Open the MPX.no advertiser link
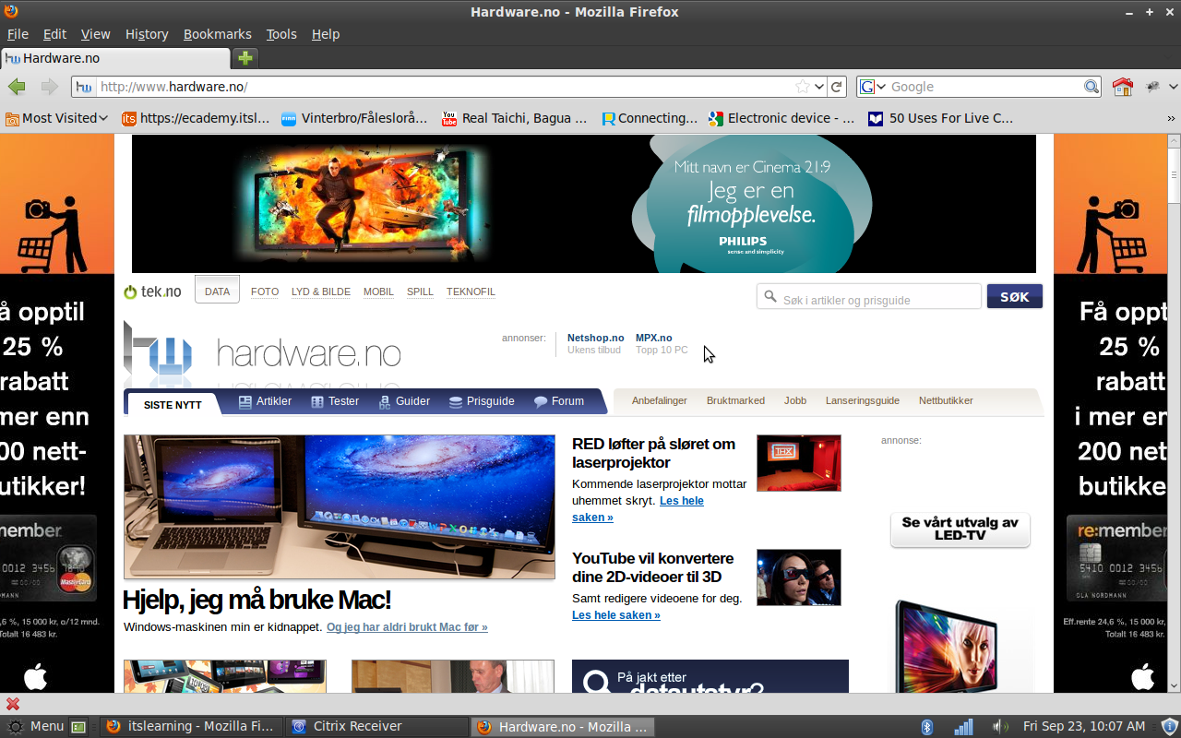This screenshot has height=738, width=1181. point(654,338)
